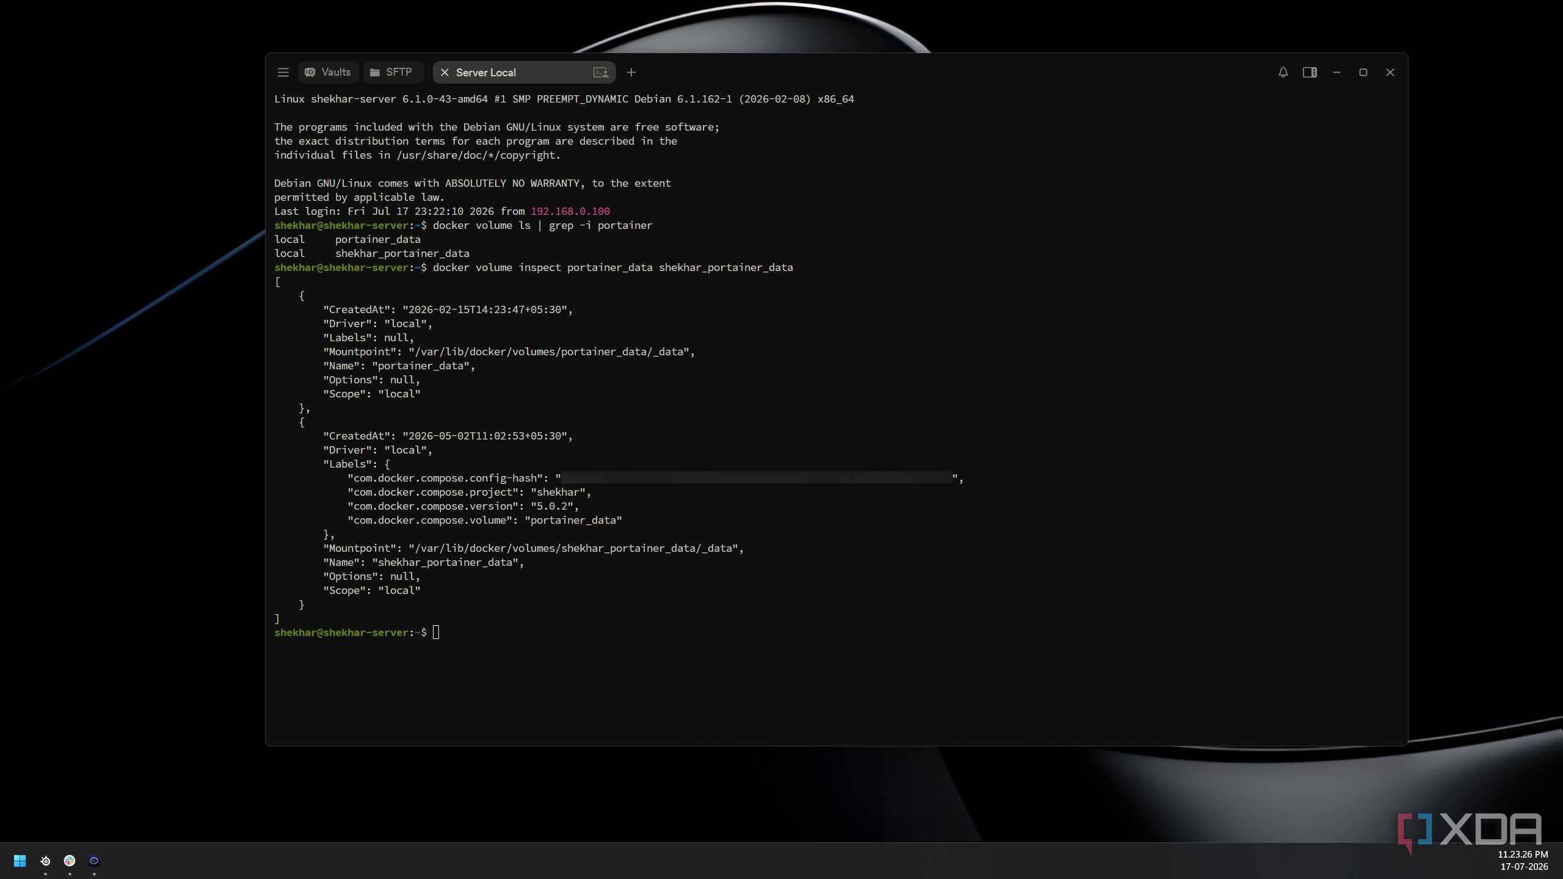Click the com.docker.compose.version "5.0.2" line

tap(463, 506)
